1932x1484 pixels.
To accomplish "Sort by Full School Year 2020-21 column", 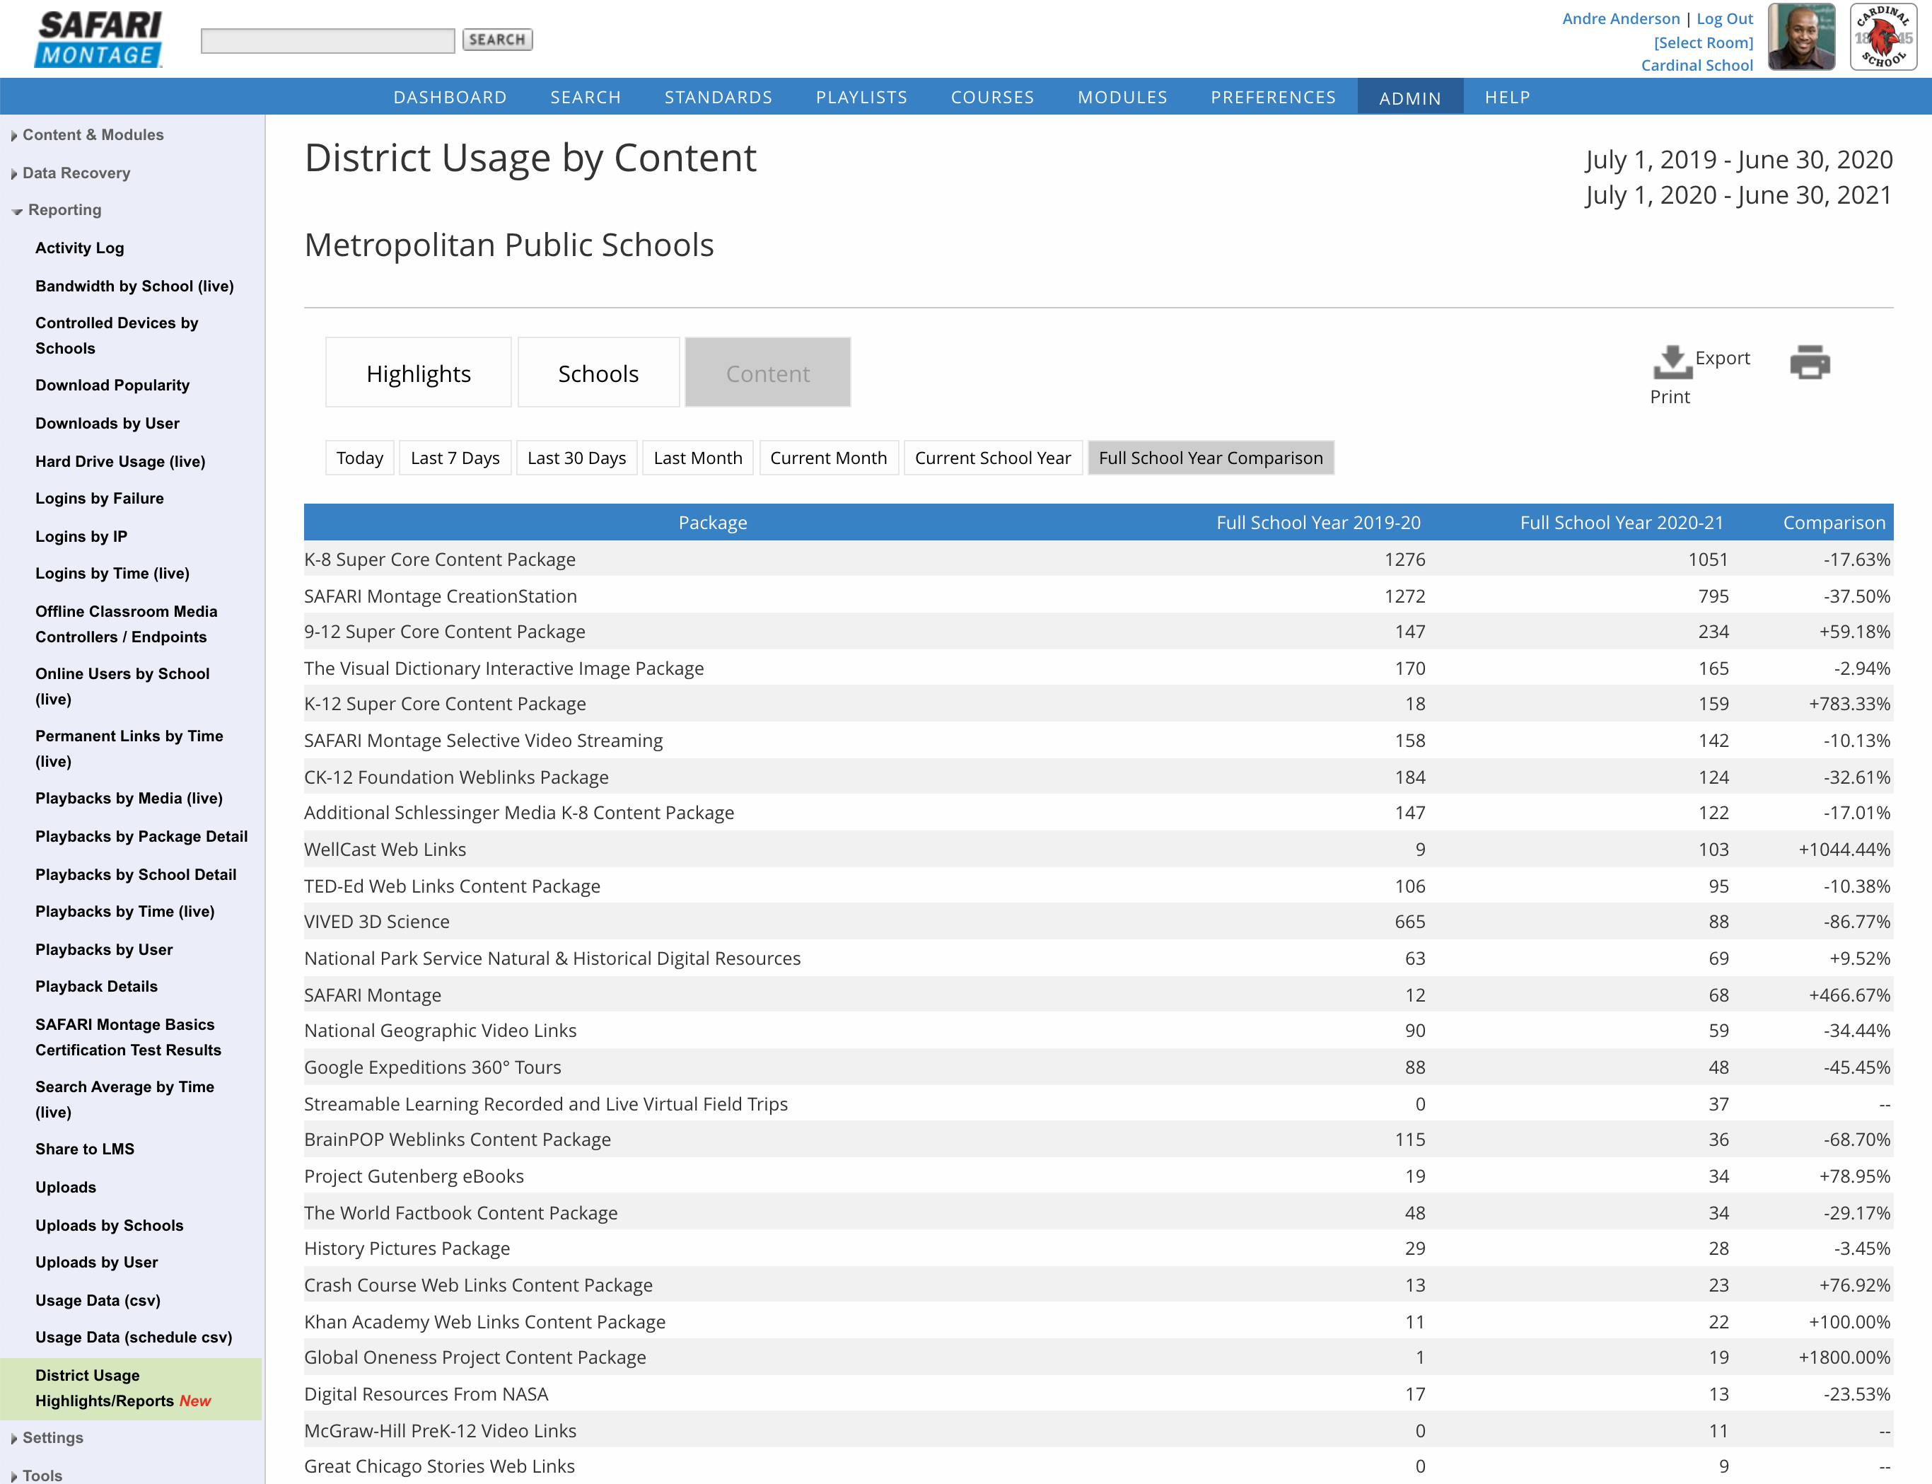I will pyautogui.click(x=1621, y=522).
